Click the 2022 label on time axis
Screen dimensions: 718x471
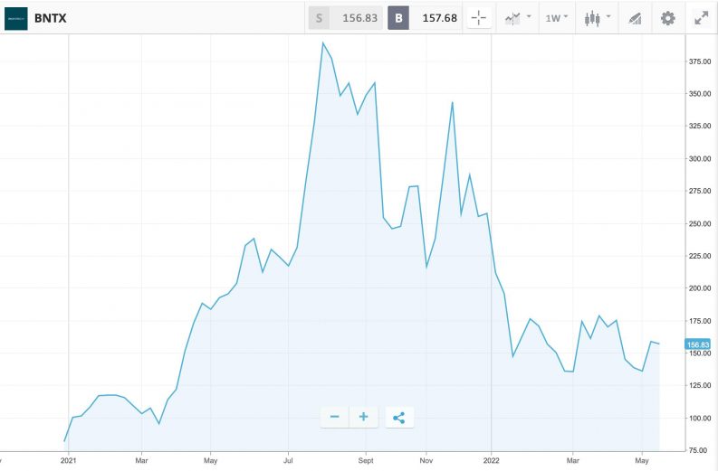point(491,459)
